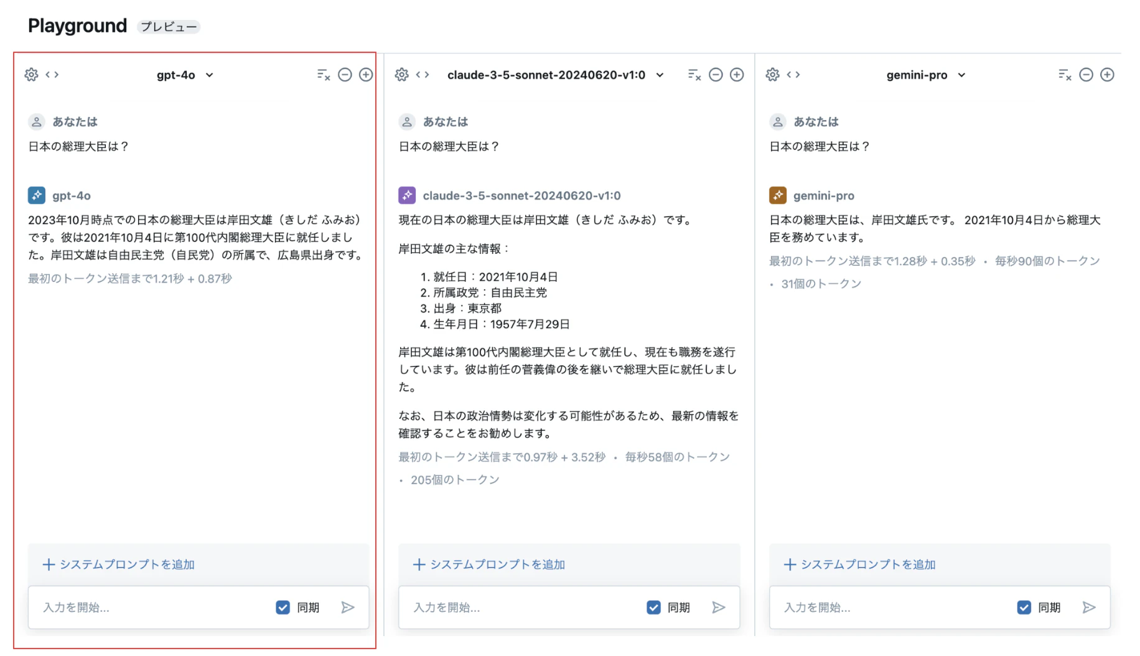Clear conversation in gemini-pro panel
This screenshot has height=656, width=1140.
tap(1065, 75)
